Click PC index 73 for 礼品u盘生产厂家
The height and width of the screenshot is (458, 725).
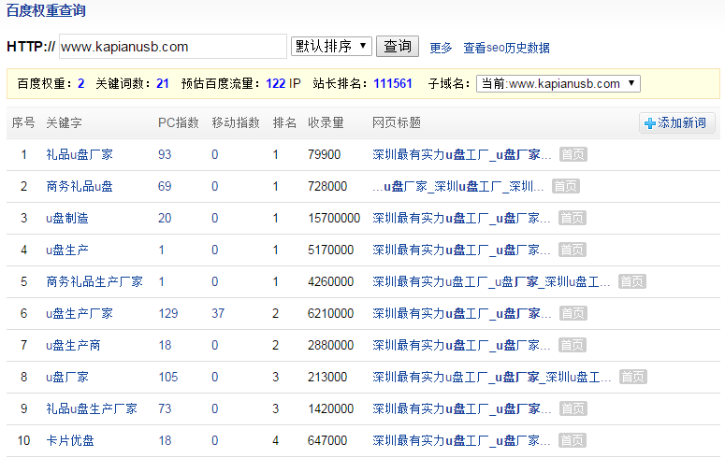tap(165, 409)
